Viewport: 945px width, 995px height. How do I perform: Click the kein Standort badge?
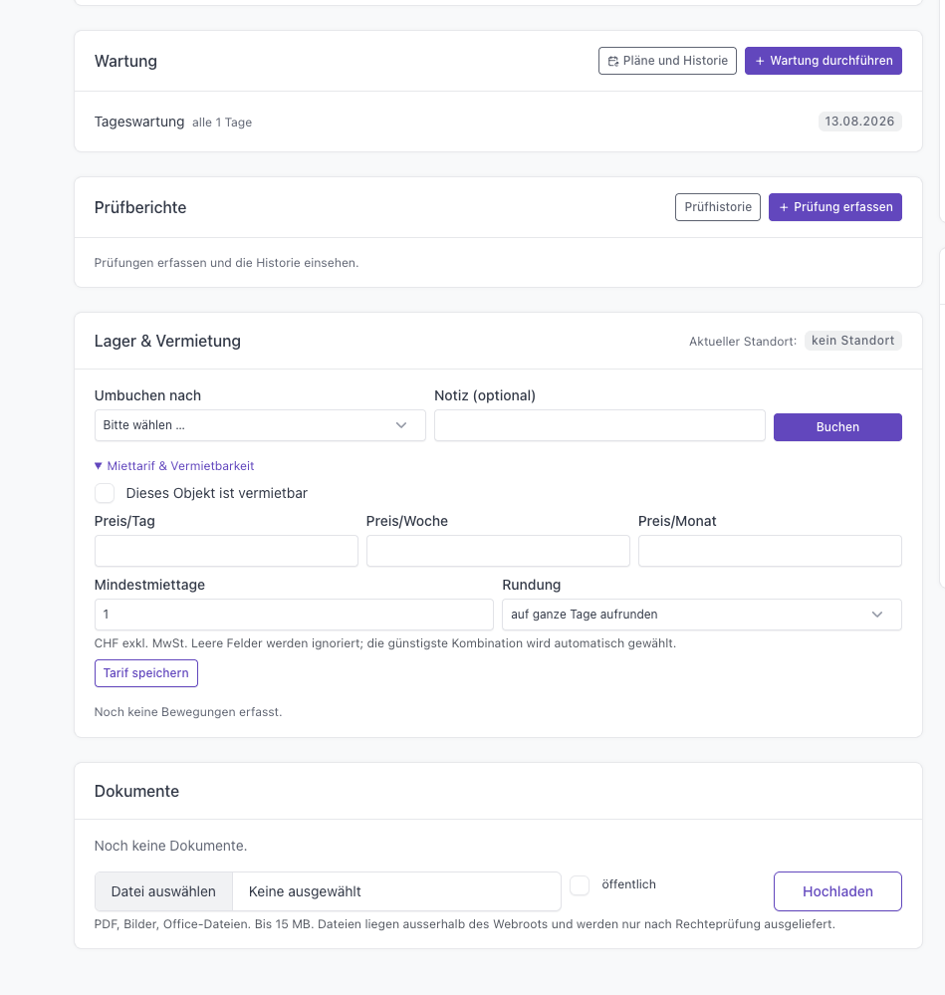(x=853, y=341)
